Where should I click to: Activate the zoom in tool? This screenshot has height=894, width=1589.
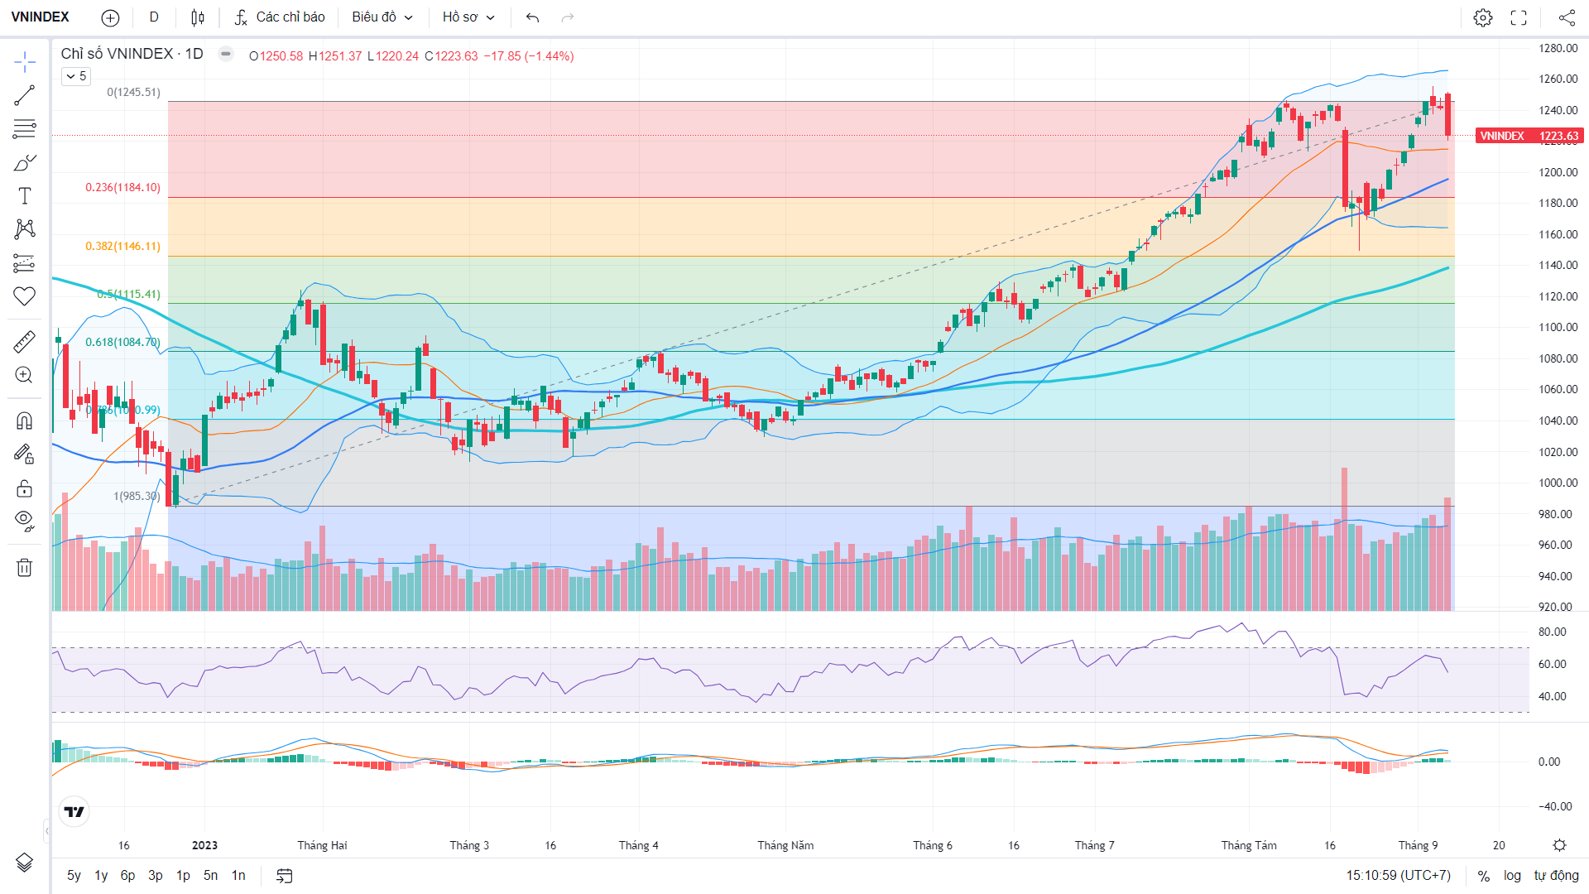pyautogui.click(x=25, y=375)
